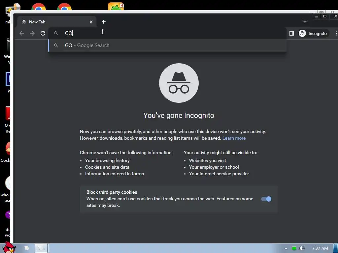Click 'Your employer or school' text
This screenshot has width=338, height=253.
[x=214, y=167]
